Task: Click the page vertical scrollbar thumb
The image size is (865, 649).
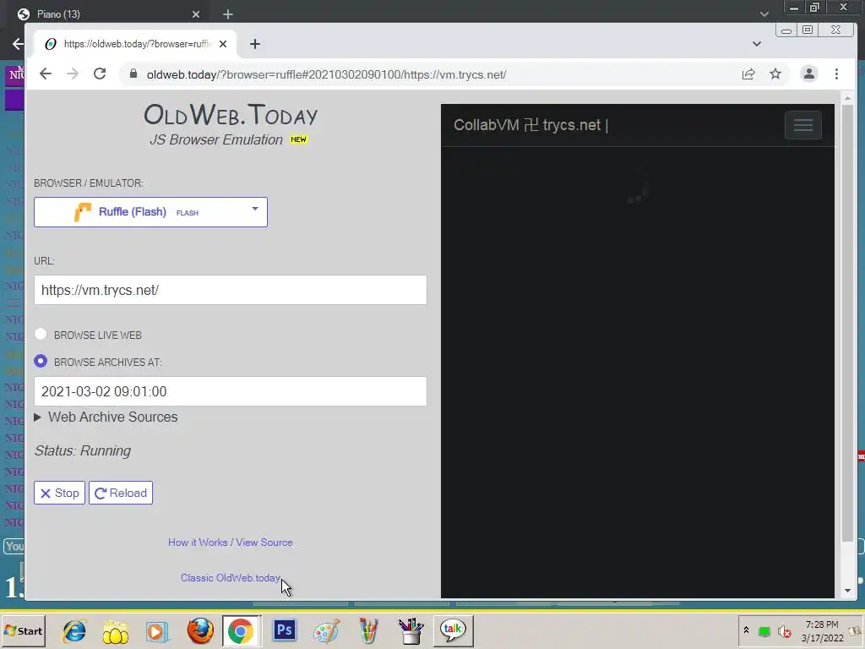Action: [847, 323]
